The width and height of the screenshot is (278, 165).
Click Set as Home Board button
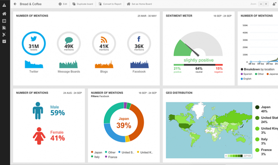pyautogui.click(x=139, y=4)
